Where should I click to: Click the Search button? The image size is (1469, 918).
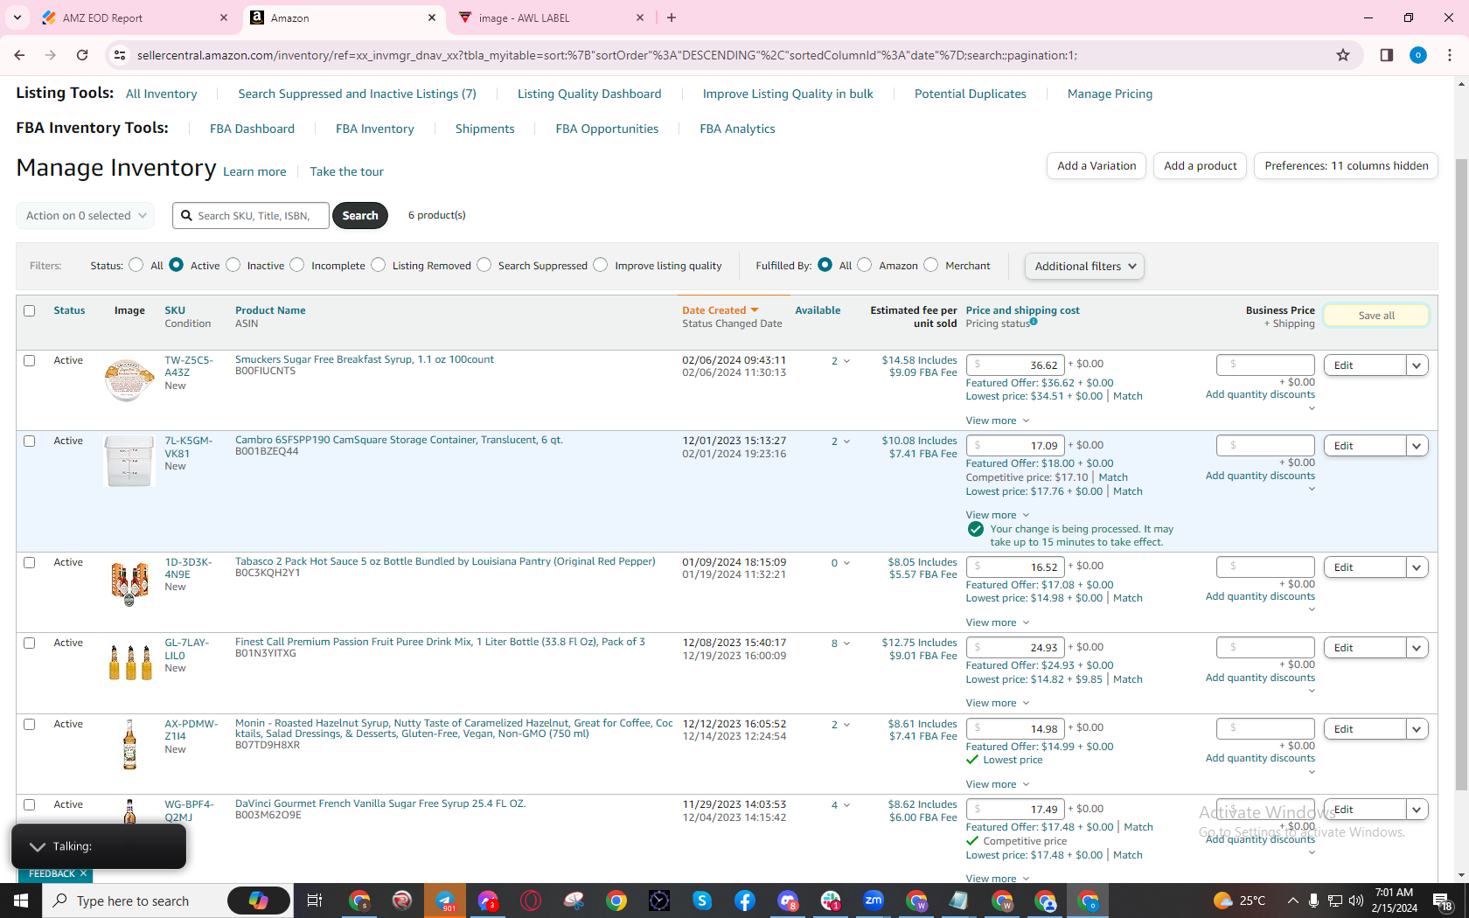pyautogui.click(x=360, y=215)
